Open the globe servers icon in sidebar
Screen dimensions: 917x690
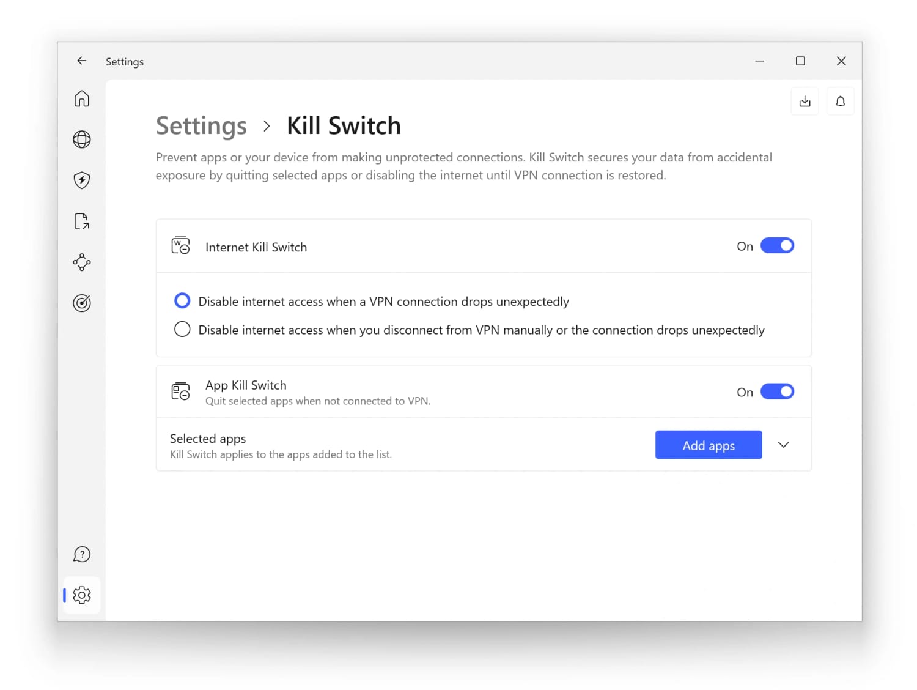tap(82, 139)
